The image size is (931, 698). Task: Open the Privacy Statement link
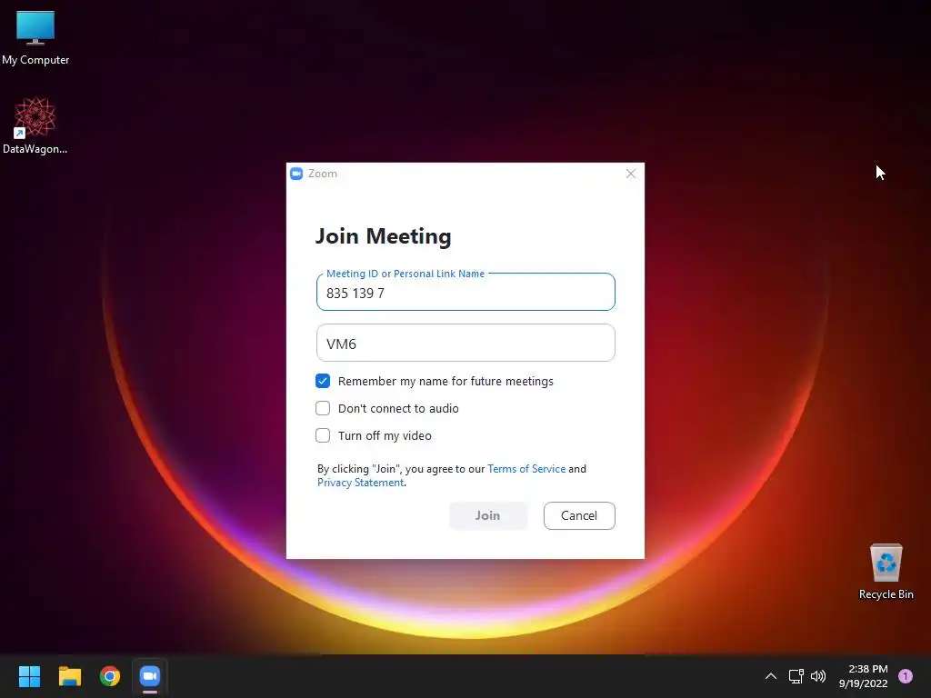point(360,483)
